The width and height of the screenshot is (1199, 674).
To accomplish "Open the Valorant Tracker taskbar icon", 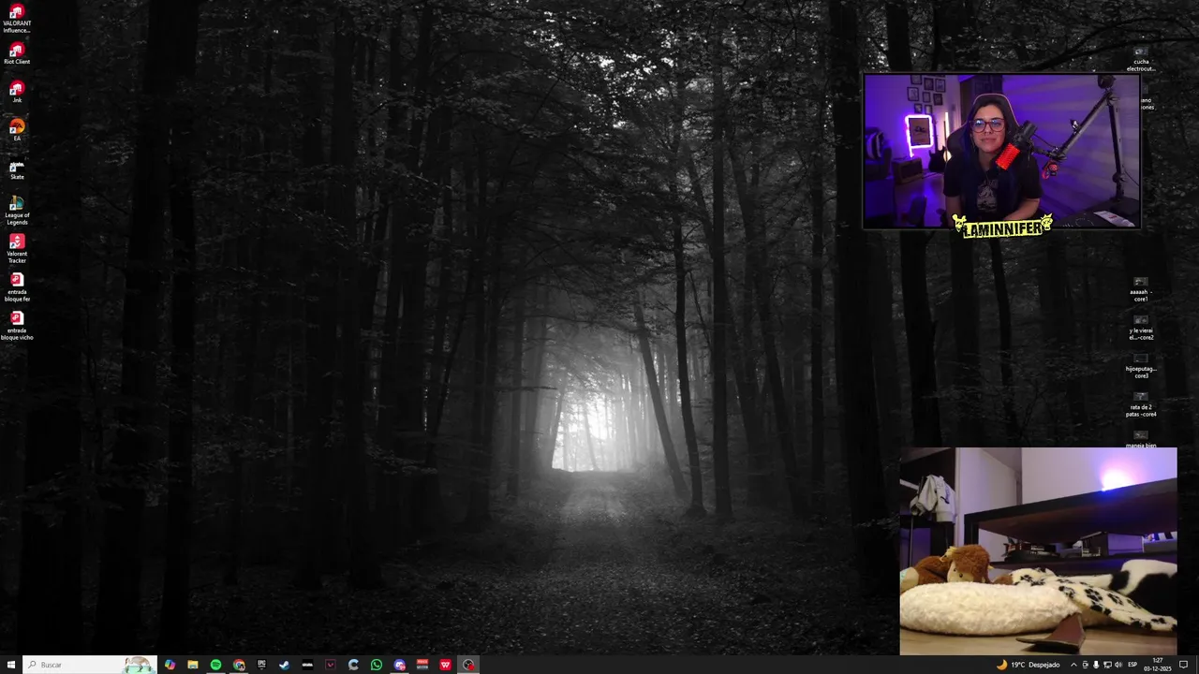I will (x=331, y=665).
